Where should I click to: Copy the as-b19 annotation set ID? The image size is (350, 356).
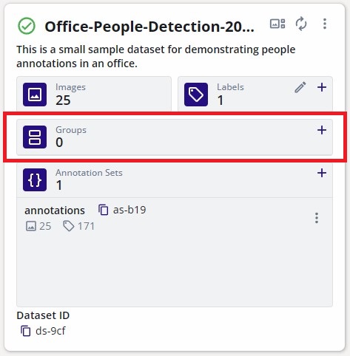104,210
